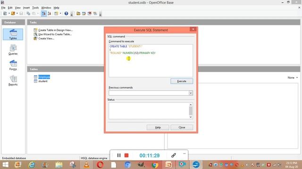Open the Insert menu
The image size is (302, 169).
[x=26, y=8]
